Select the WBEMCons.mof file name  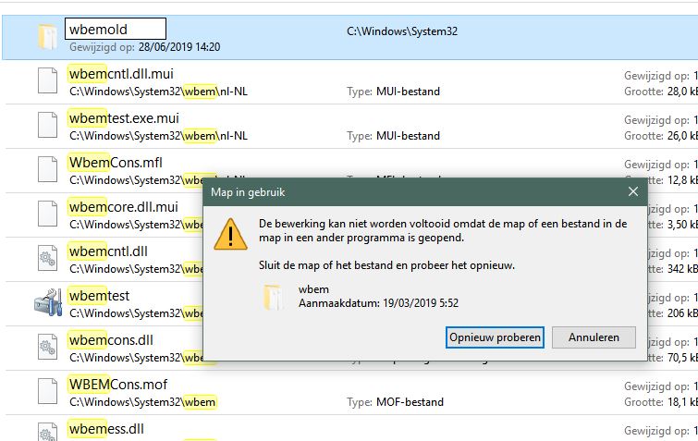pos(117,385)
